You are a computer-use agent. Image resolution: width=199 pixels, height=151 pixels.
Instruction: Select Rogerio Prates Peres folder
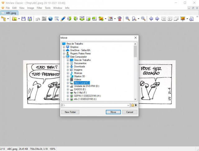coord(80,54)
